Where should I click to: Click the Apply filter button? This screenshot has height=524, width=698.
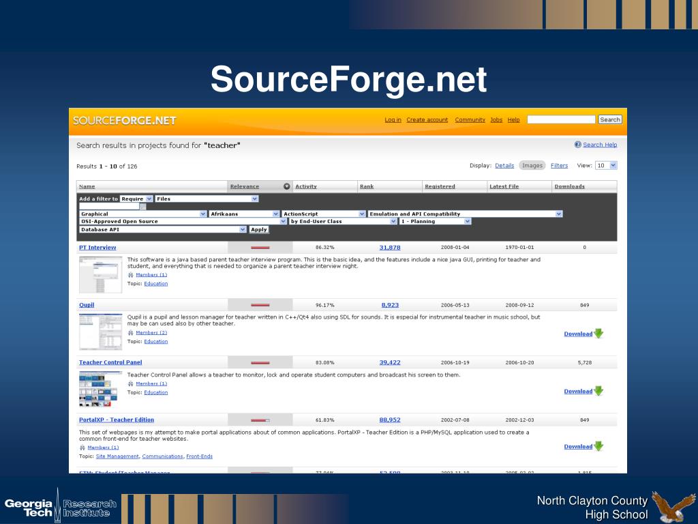258,229
